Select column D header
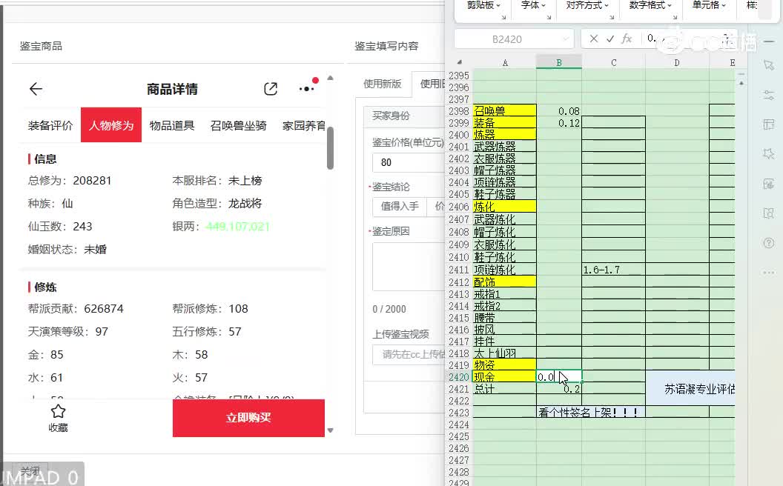This screenshot has height=486, width=783. click(677, 62)
